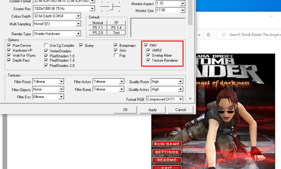Open the Multi Sampling dropdown
This screenshot has height=169, width=281.
point(78,24)
